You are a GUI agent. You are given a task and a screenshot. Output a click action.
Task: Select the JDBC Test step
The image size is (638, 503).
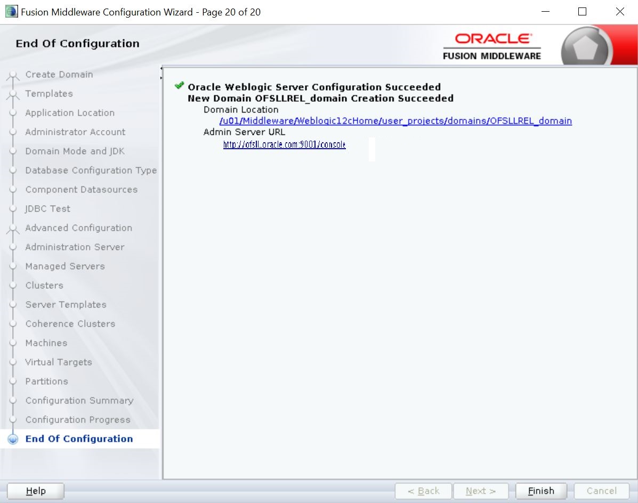click(x=47, y=208)
